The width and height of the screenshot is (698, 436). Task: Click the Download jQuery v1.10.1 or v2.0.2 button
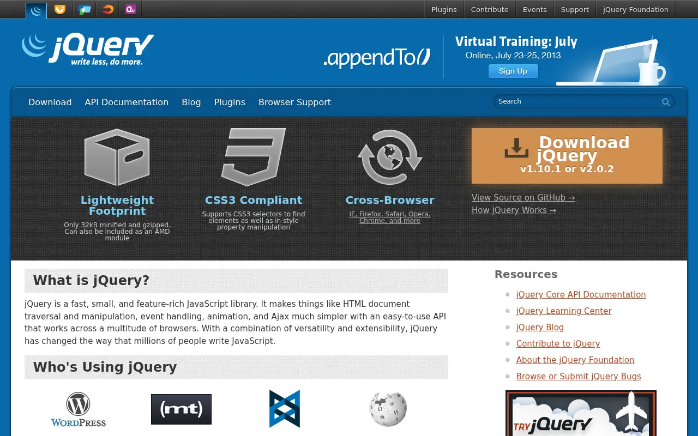pyautogui.click(x=567, y=156)
